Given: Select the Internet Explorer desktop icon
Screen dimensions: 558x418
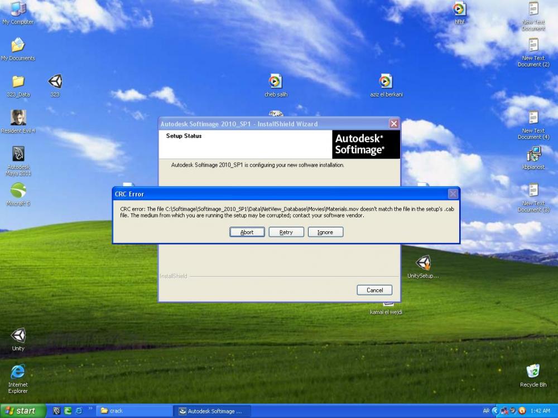Looking at the screenshot, I should click(x=18, y=378).
